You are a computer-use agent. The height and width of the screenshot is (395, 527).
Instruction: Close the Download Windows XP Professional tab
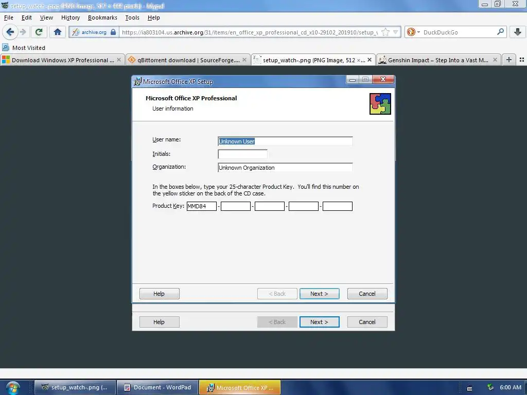119,60
